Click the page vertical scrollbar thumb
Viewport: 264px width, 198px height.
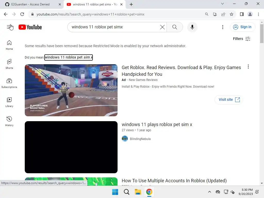click(x=262, y=34)
